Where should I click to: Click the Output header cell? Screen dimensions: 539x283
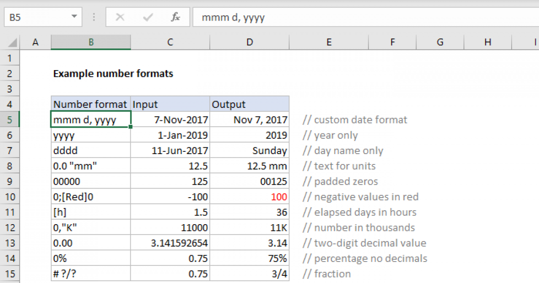[x=249, y=104]
